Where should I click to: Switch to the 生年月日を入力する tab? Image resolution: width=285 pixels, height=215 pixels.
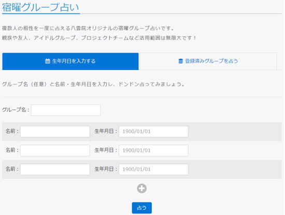(x=70, y=62)
